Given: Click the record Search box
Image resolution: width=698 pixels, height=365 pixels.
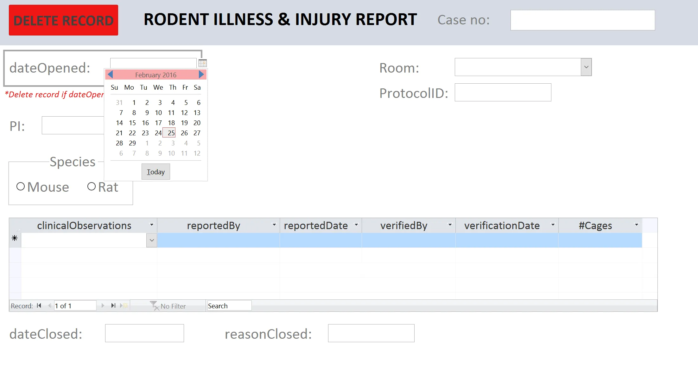Looking at the screenshot, I should point(229,306).
